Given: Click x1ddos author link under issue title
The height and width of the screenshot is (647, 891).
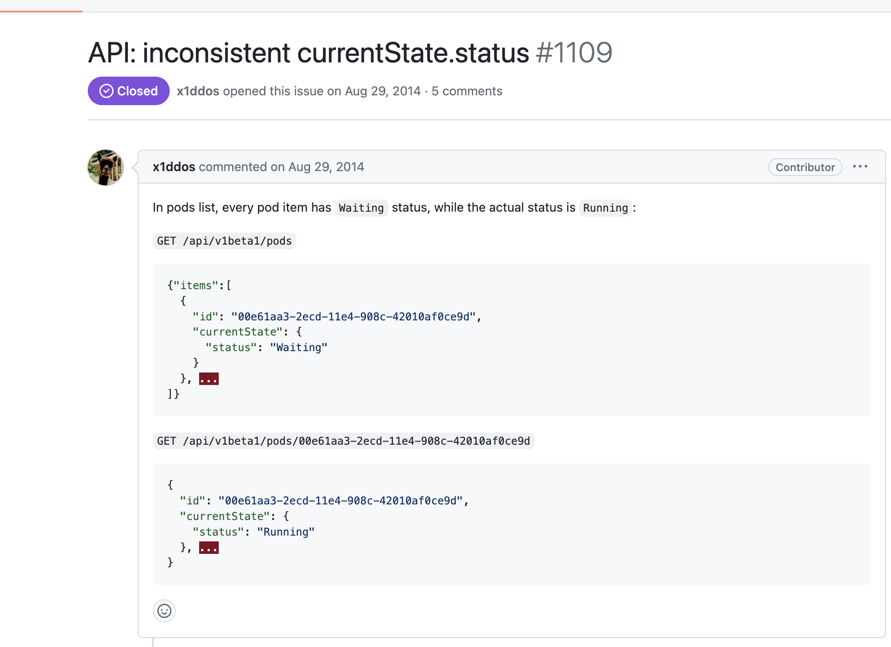Looking at the screenshot, I should point(198,91).
